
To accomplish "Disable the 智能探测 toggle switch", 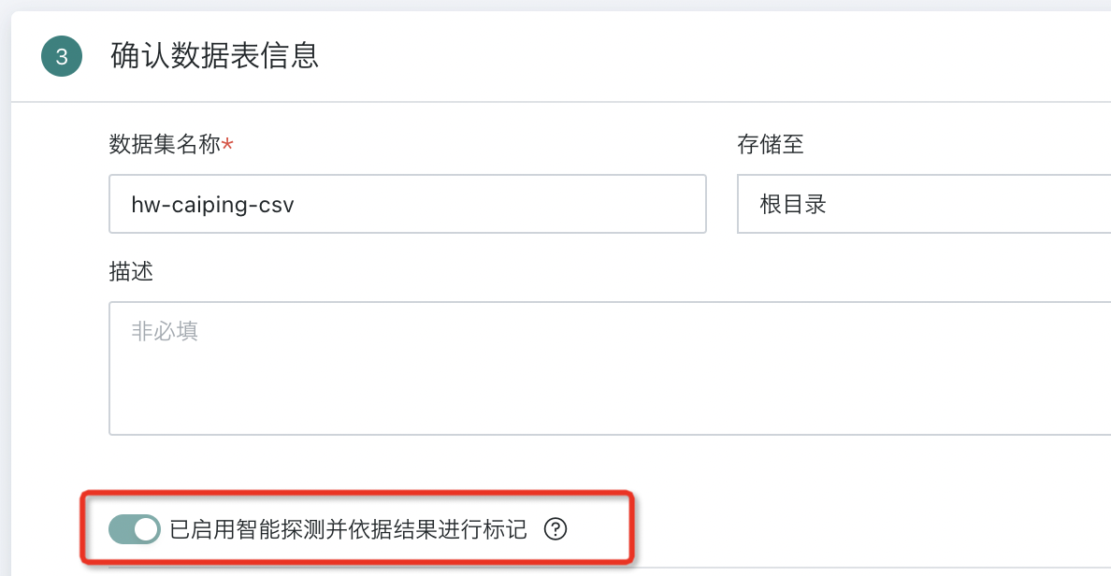I will point(135,529).
